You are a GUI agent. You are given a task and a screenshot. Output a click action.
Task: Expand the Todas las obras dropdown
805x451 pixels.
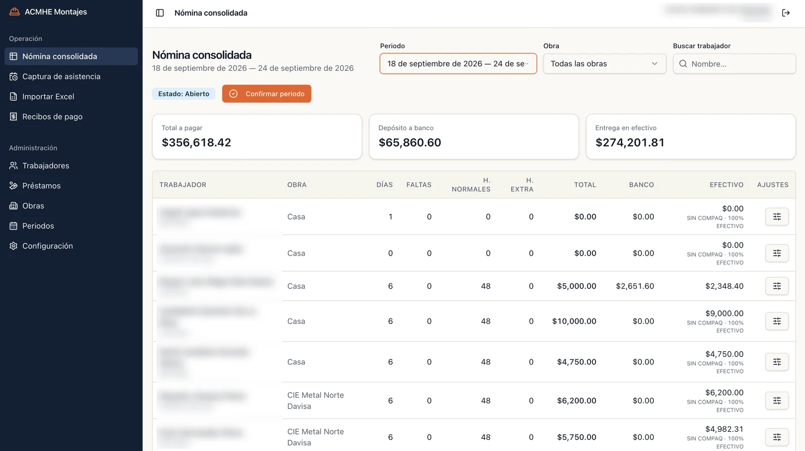pyautogui.click(x=605, y=64)
